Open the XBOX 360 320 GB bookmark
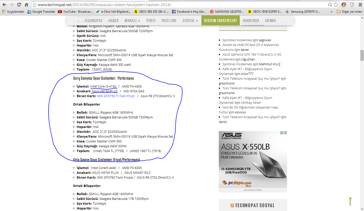This screenshot has width=364, height=211. pos(151,12)
